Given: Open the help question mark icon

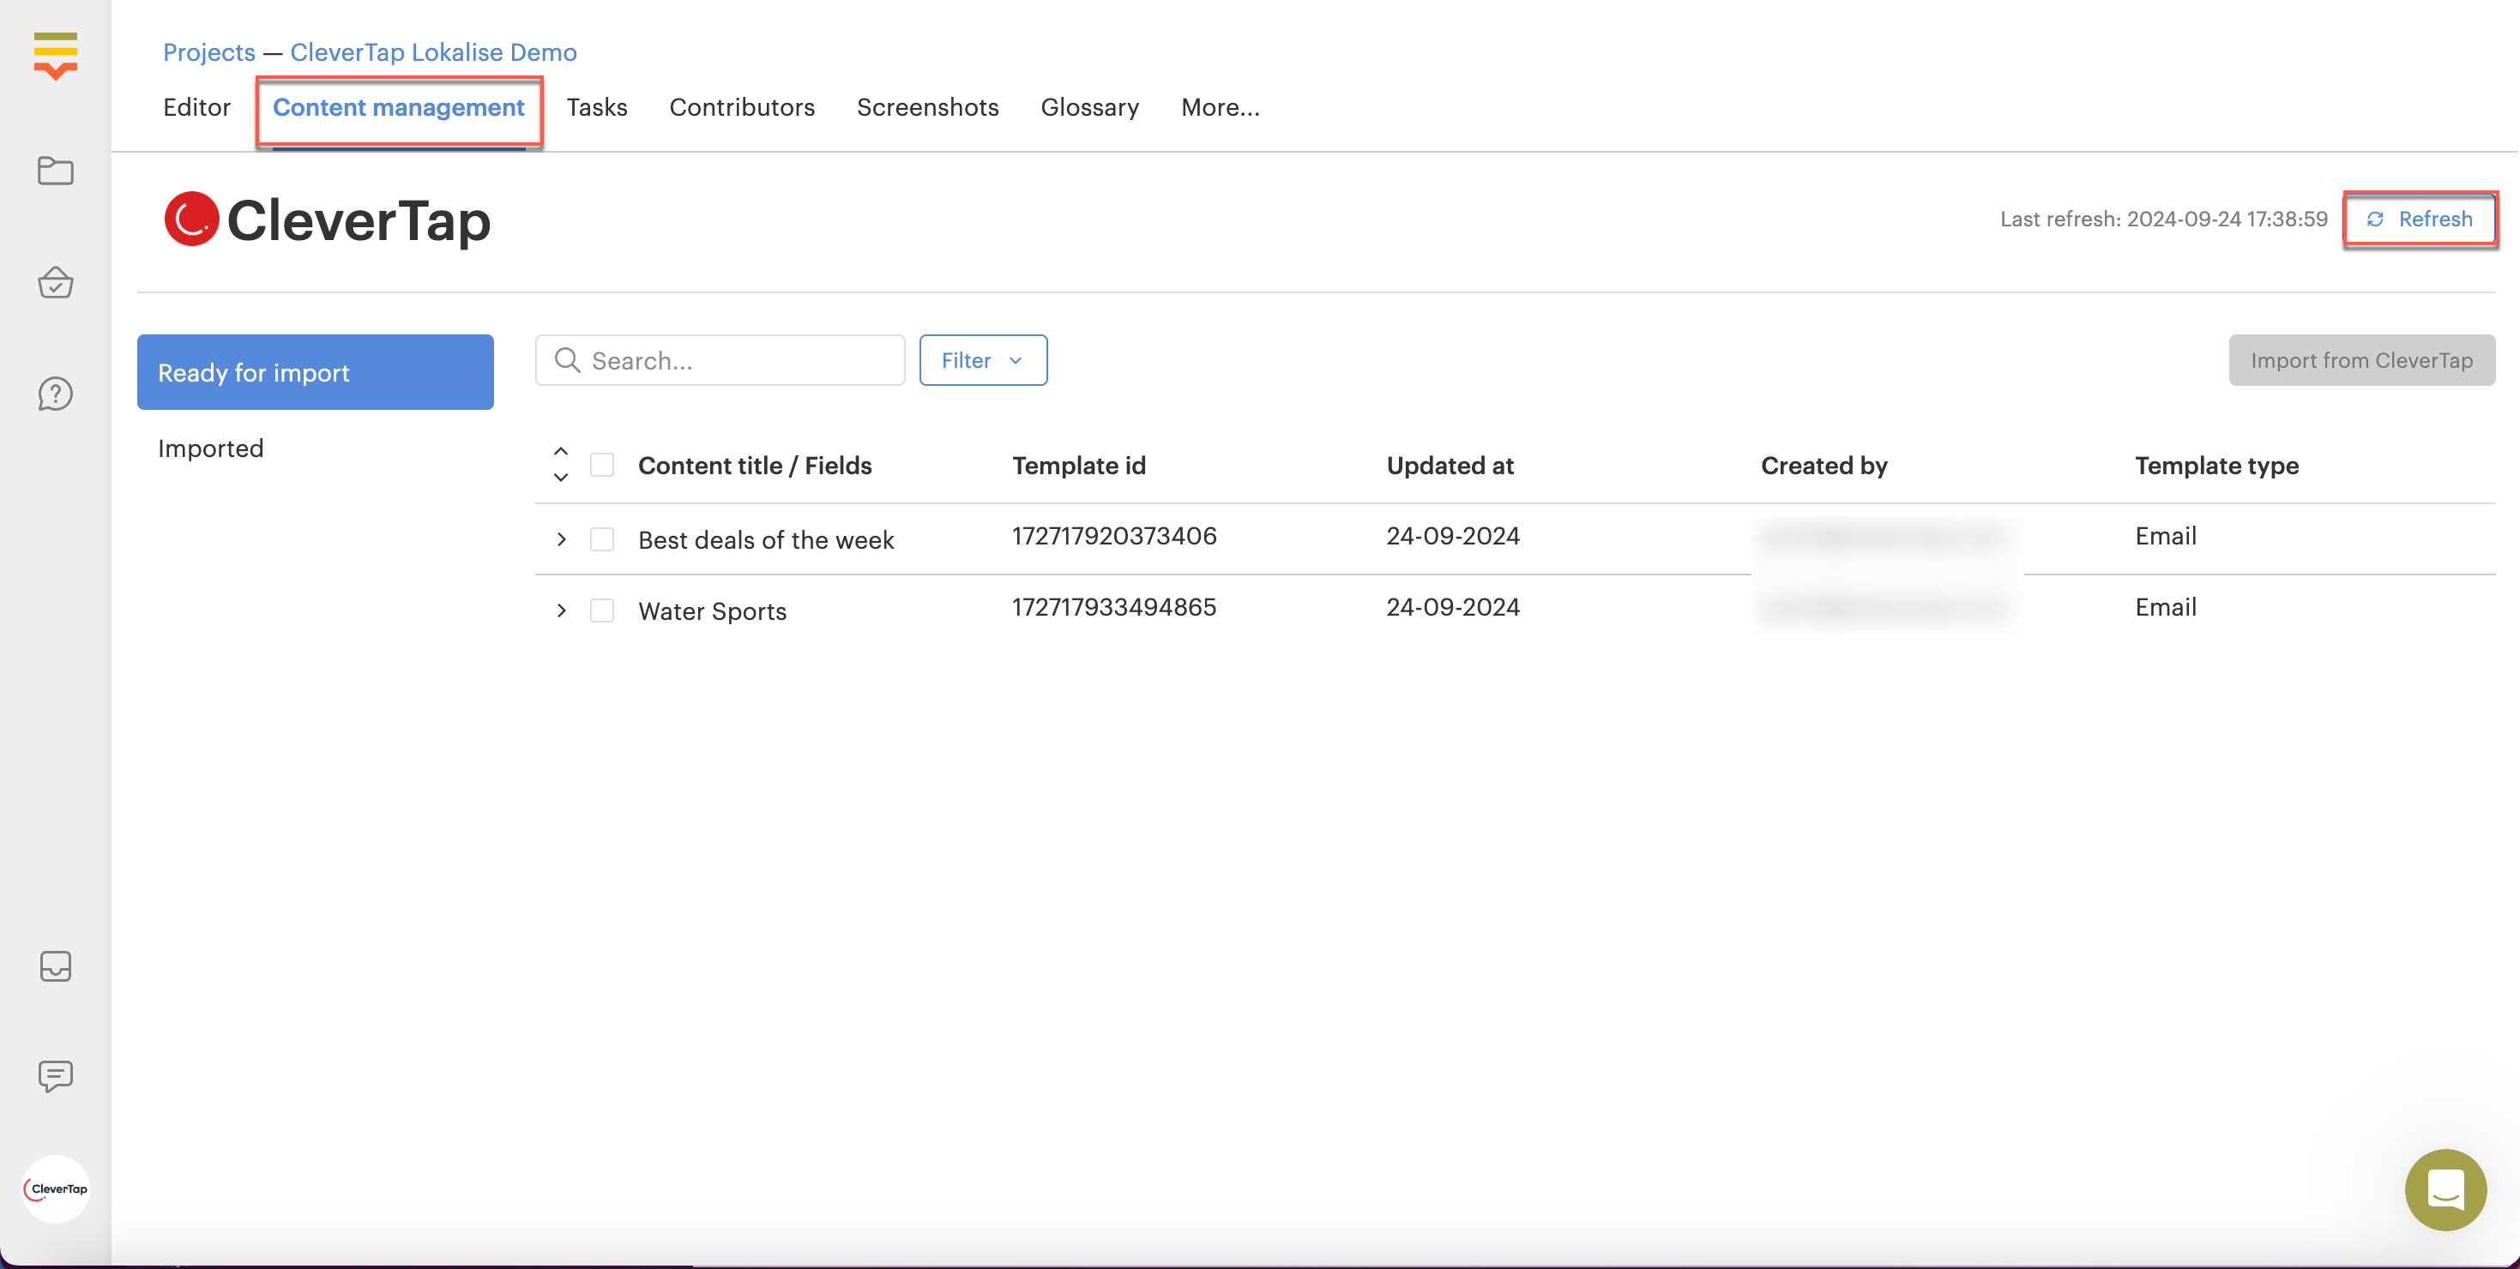Looking at the screenshot, I should point(55,394).
